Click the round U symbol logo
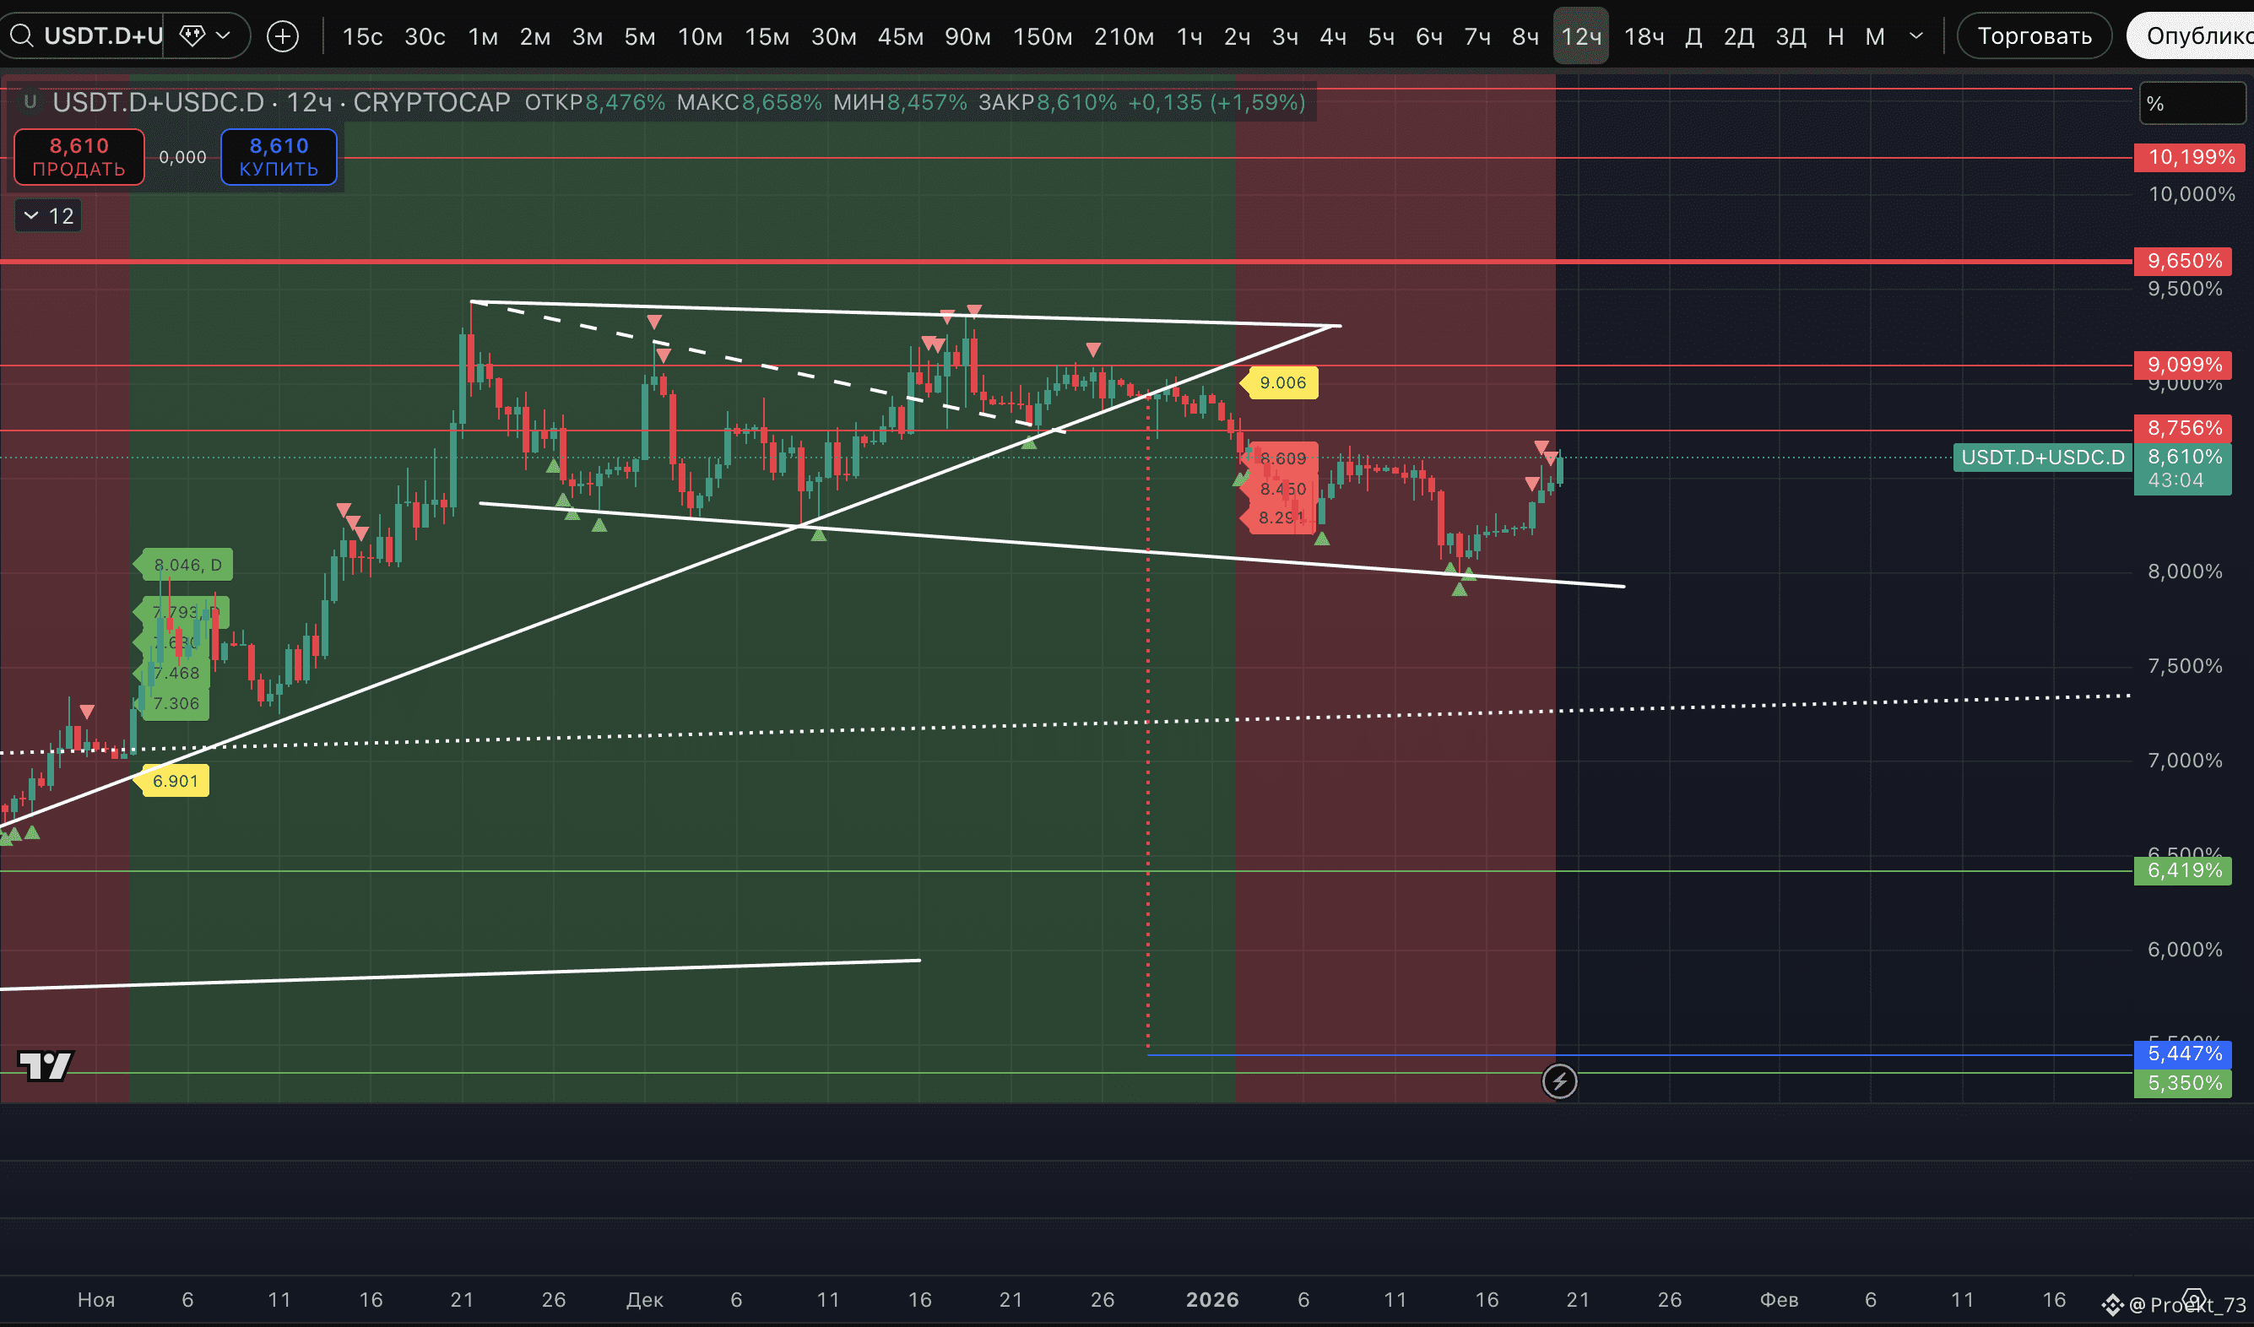The image size is (2254, 1327). click(30, 102)
